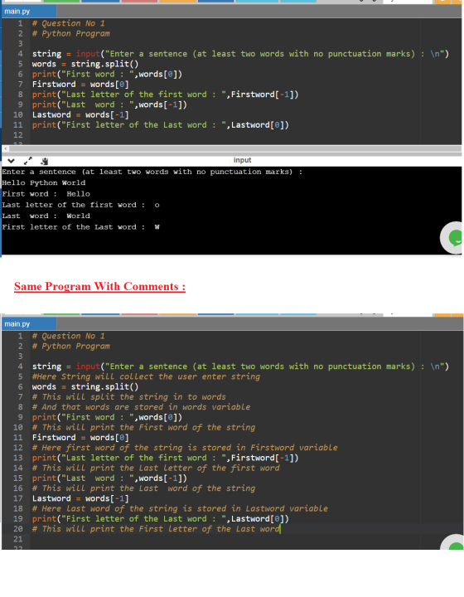Select main.py tab in the commented program editor
Screen dimensions: 464x597
coord(29,324)
